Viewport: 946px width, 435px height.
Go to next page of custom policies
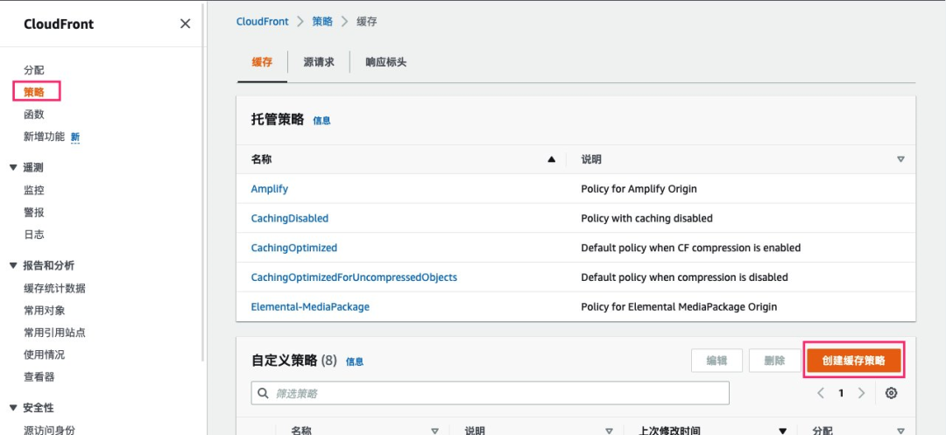pos(862,393)
